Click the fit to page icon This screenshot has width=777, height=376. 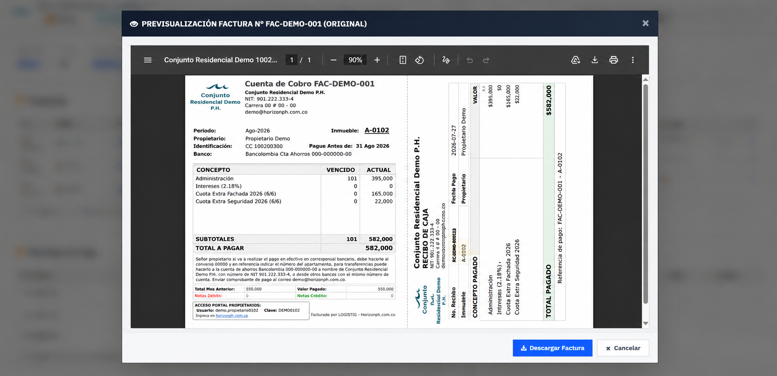(x=402, y=60)
